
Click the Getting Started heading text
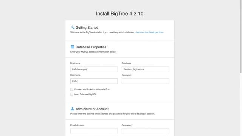(87, 28)
